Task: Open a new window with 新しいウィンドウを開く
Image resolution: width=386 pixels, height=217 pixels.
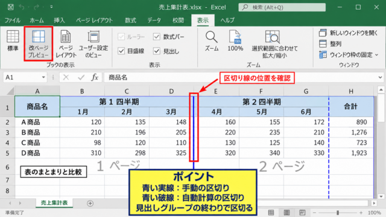Action: [x=349, y=33]
